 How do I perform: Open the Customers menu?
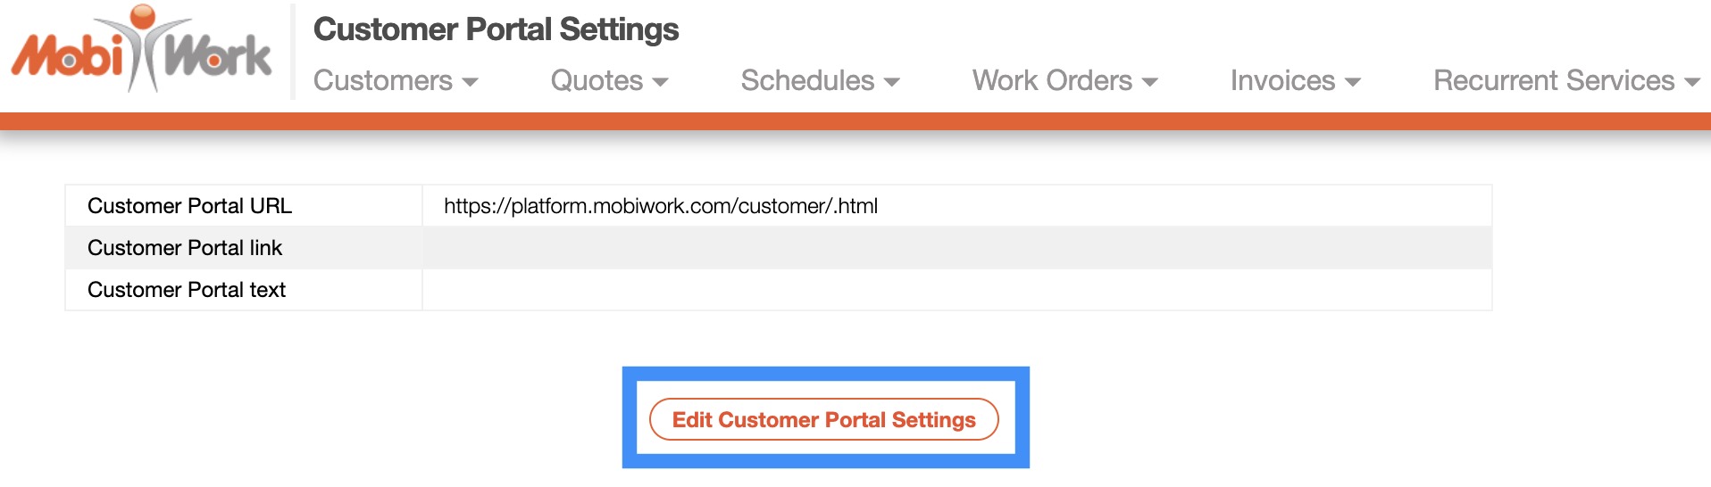[x=383, y=81]
